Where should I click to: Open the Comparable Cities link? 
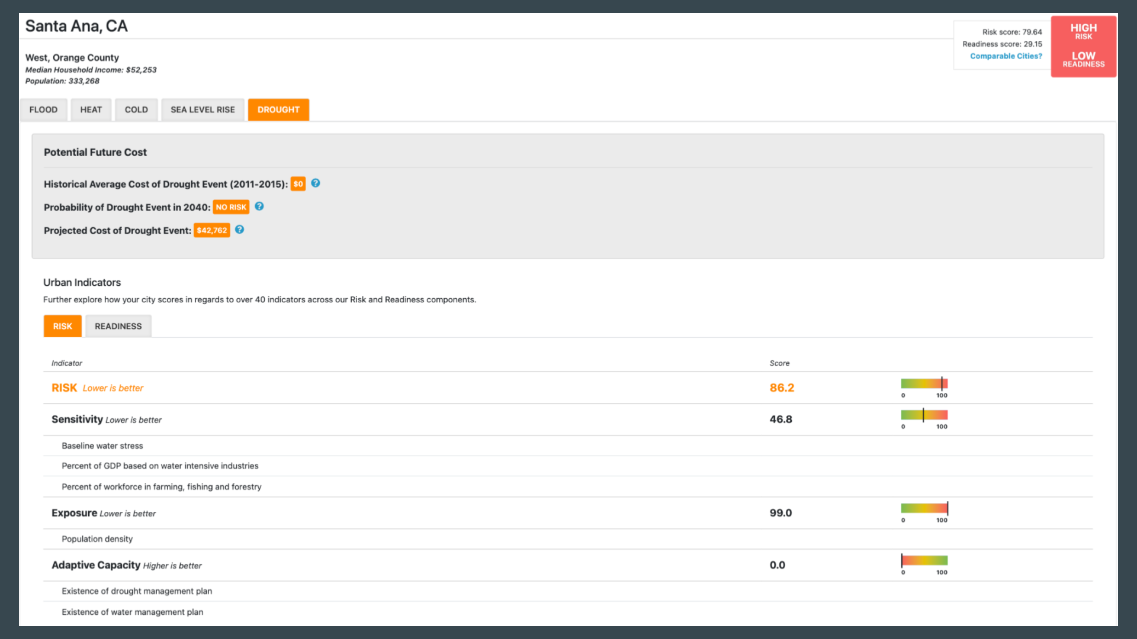pos(1006,56)
